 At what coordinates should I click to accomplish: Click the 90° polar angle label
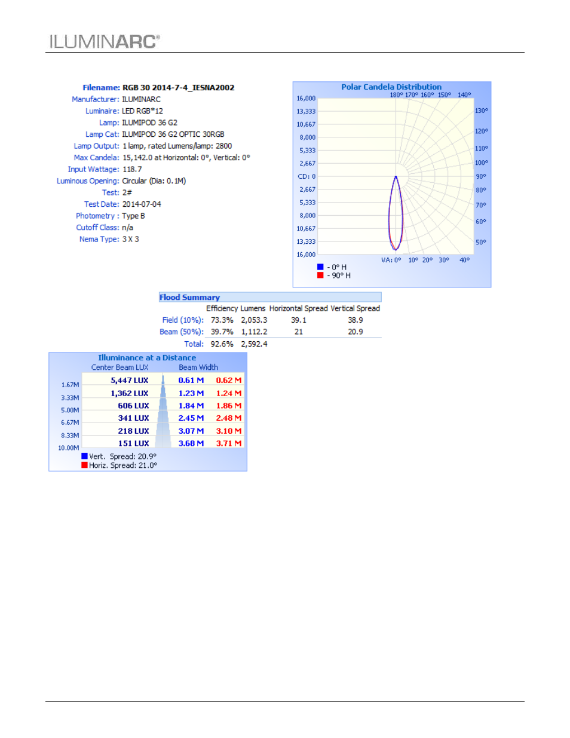481,176
